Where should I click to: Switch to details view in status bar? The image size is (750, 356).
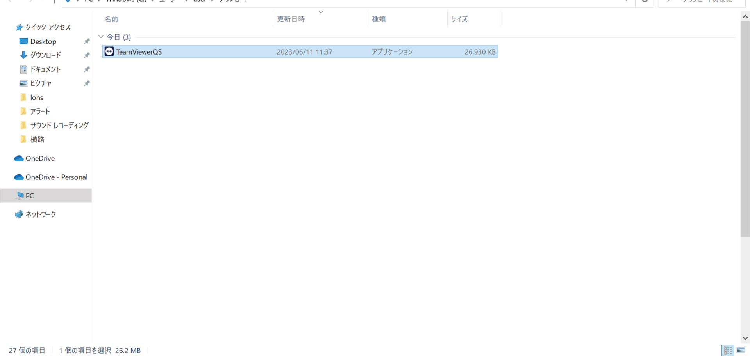coord(728,350)
